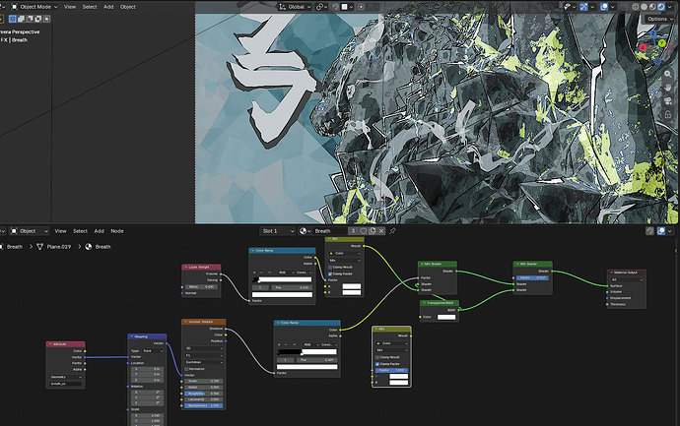Click the zoom magnifier icon in viewport
Viewport: 680px width, 426px height.
pyautogui.click(x=668, y=75)
